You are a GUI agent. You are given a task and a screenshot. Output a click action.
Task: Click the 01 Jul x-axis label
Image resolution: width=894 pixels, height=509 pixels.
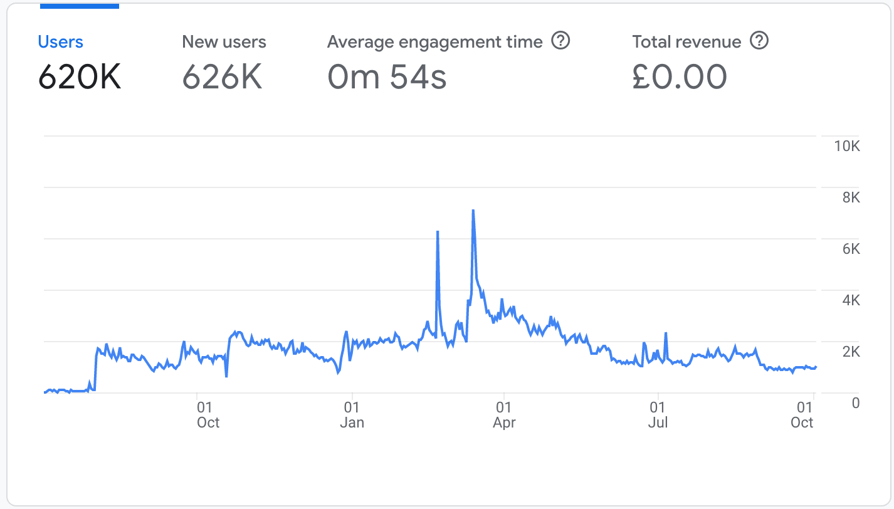[x=658, y=414]
